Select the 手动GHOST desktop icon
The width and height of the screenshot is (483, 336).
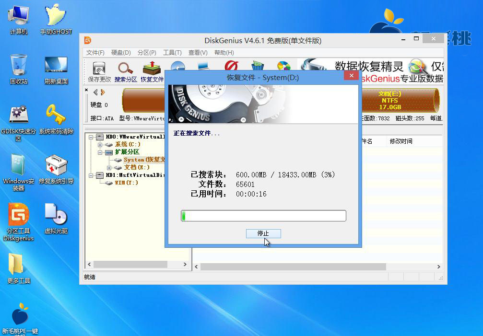pyautogui.click(x=56, y=20)
